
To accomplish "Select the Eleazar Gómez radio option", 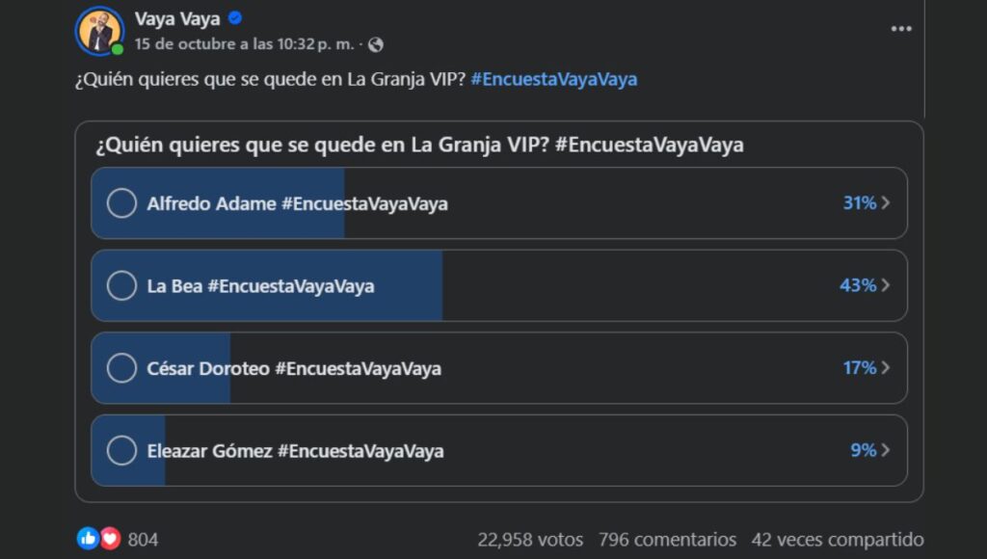I will coord(121,450).
